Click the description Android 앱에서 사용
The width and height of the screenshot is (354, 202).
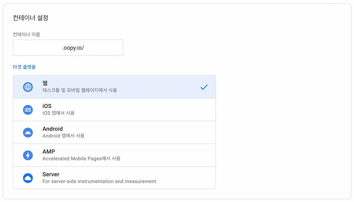64,135
